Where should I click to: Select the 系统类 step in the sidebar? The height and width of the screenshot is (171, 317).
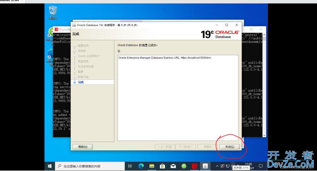click(82, 51)
